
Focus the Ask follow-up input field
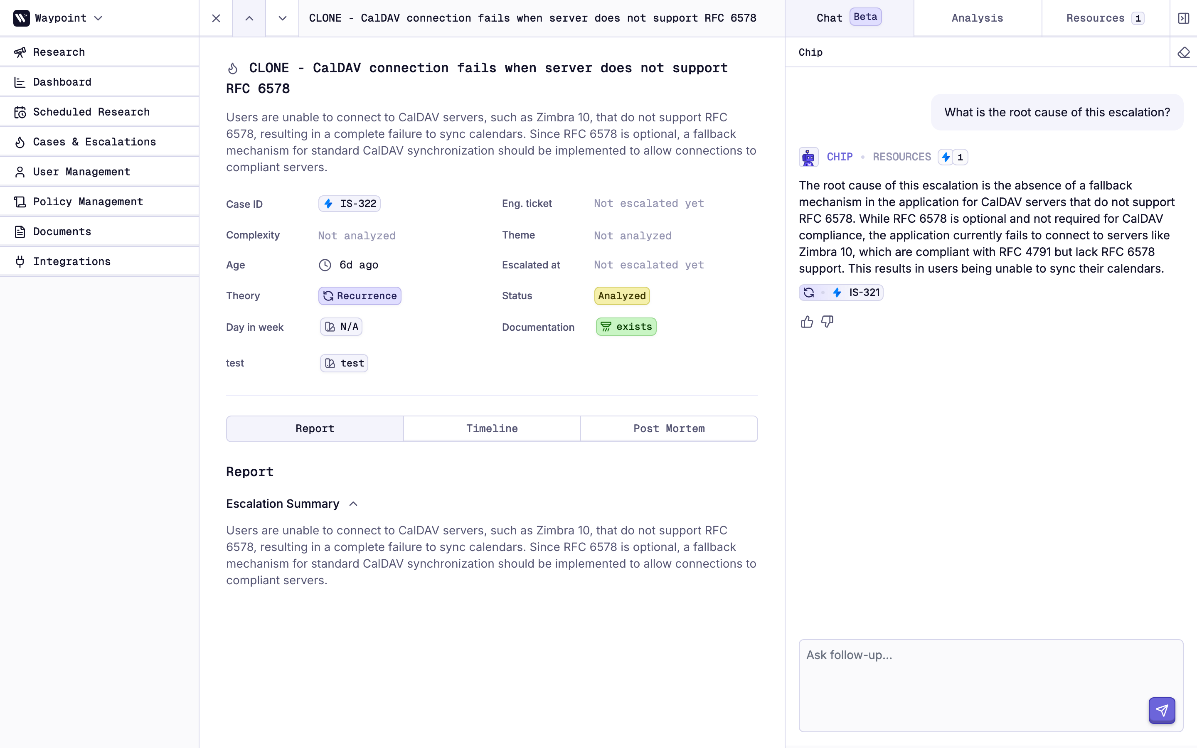(991, 685)
